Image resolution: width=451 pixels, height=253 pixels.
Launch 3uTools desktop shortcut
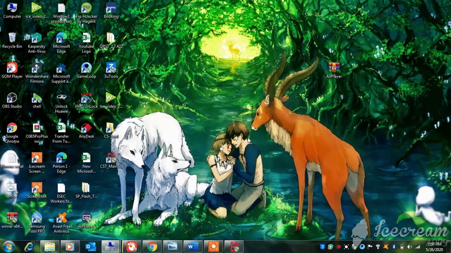point(111,70)
